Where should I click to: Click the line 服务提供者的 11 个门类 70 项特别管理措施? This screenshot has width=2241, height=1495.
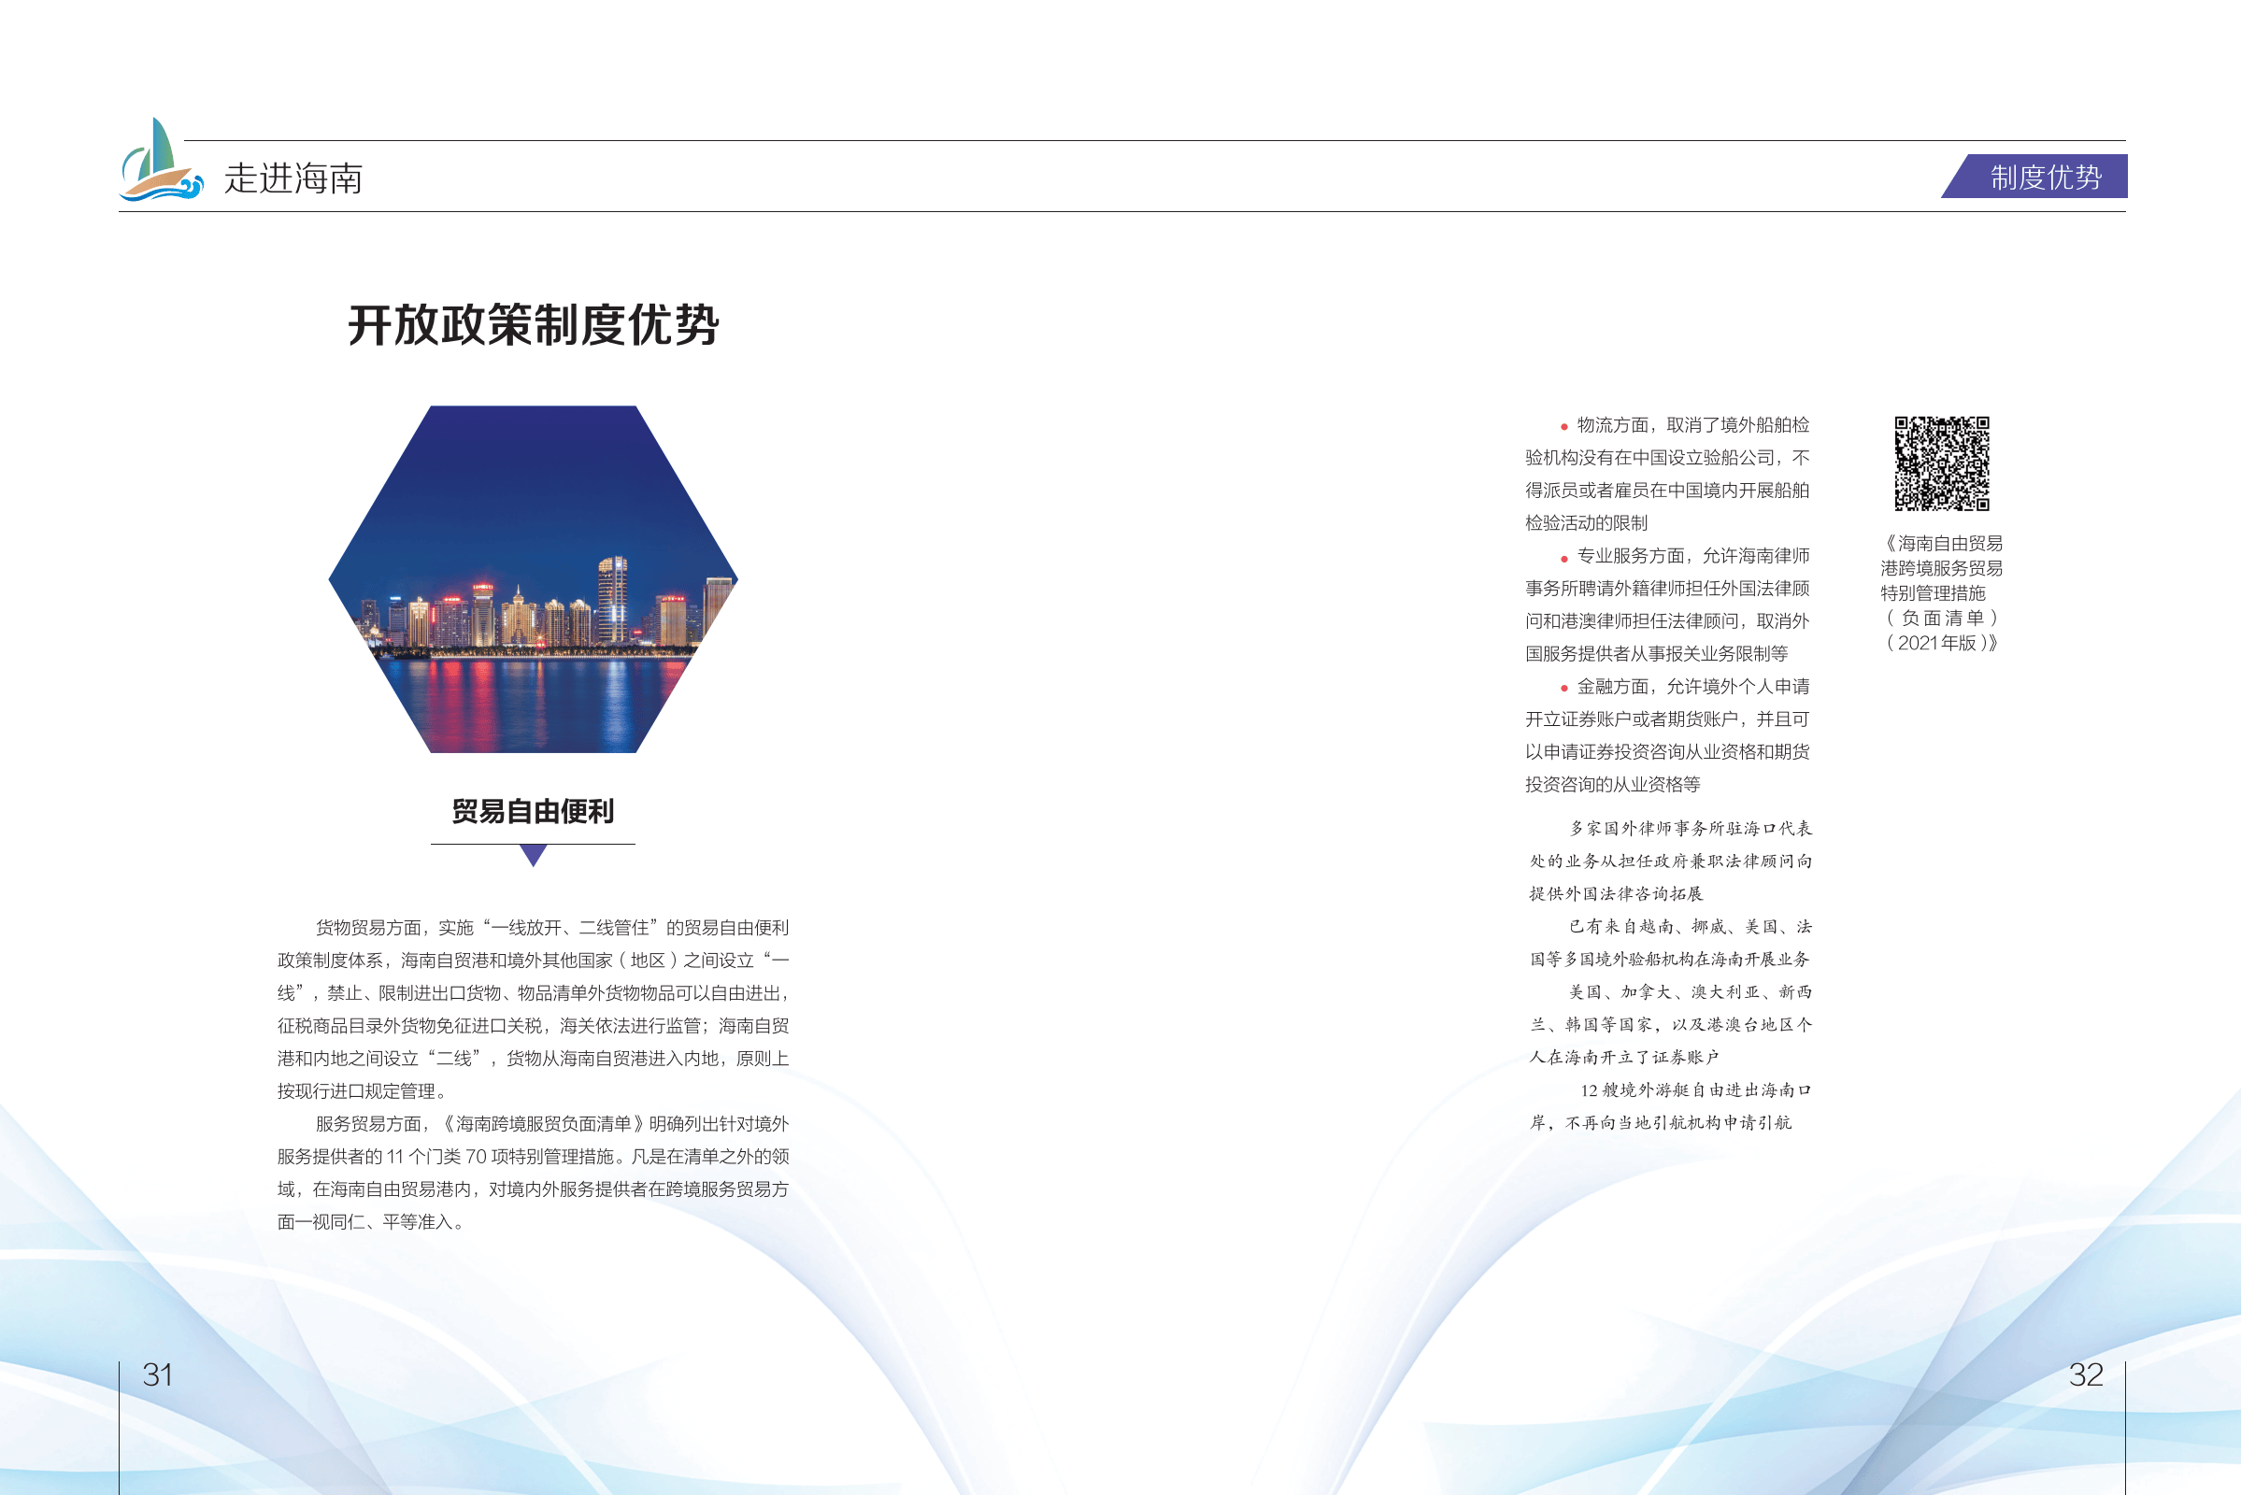[446, 1157]
